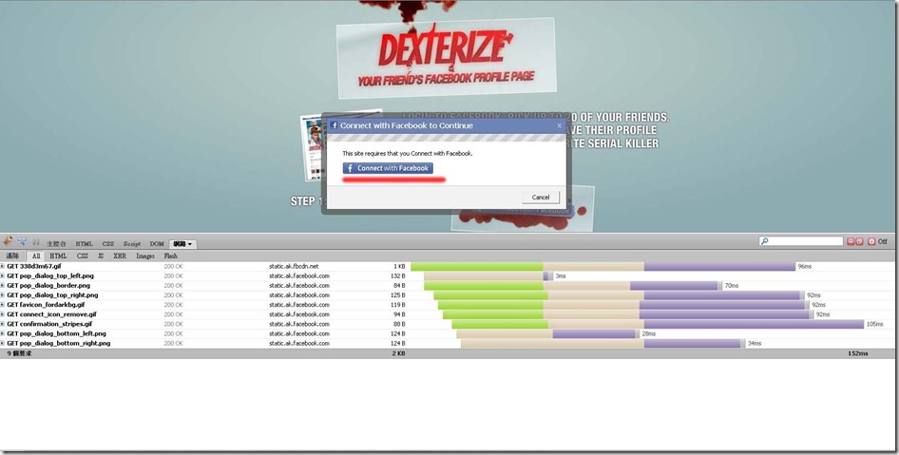The height and width of the screenshot is (455, 899).
Task: Click the 'This site requires that you Connect' text
Action: [x=408, y=154]
